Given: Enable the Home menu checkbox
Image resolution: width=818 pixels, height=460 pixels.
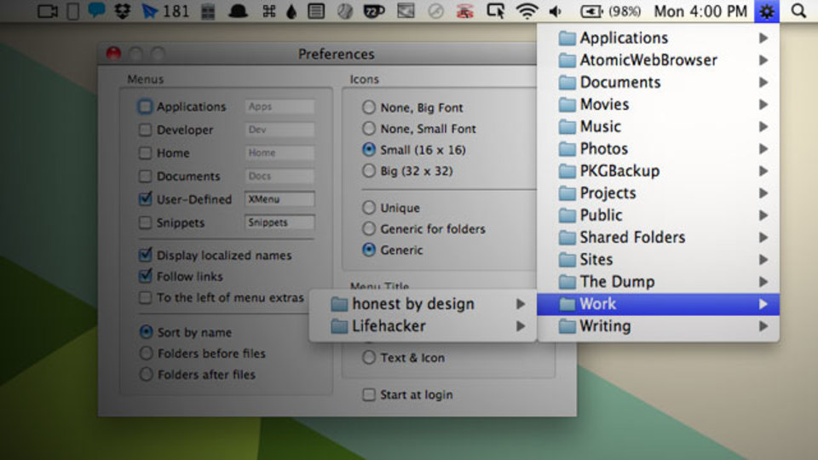Looking at the screenshot, I should (x=145, y=152).
